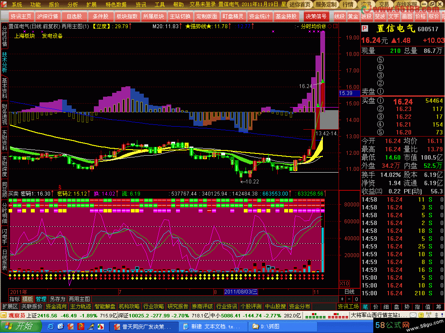Image resolution: width=445 pixels, height=333 pixels.
Task: Click the 迷你首页 button
Action: click(x=300, y=4)
